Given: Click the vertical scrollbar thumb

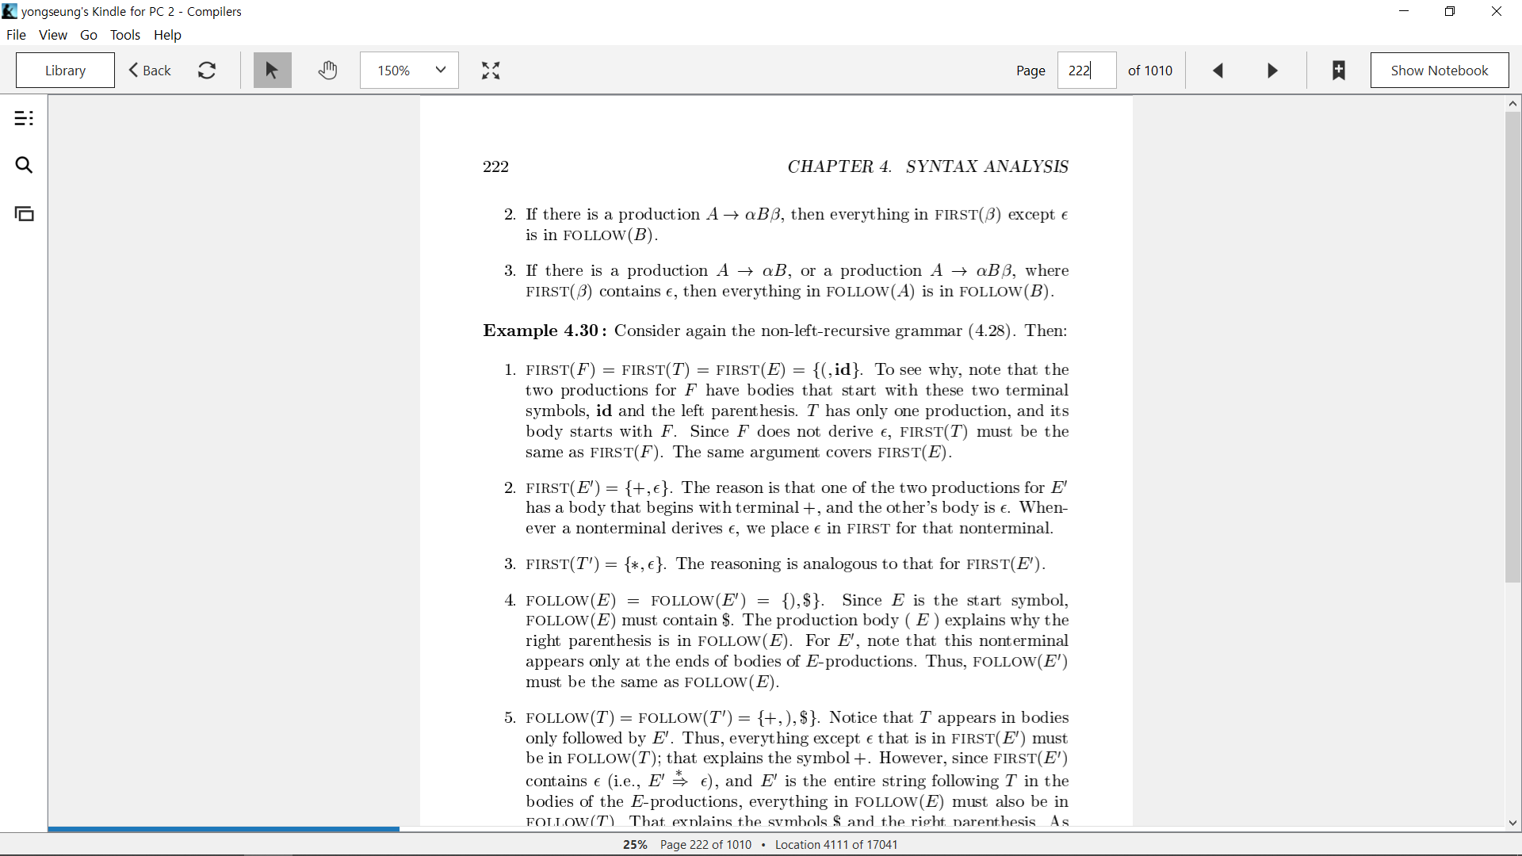Looking at the screenshot, I should point(1513,347).
